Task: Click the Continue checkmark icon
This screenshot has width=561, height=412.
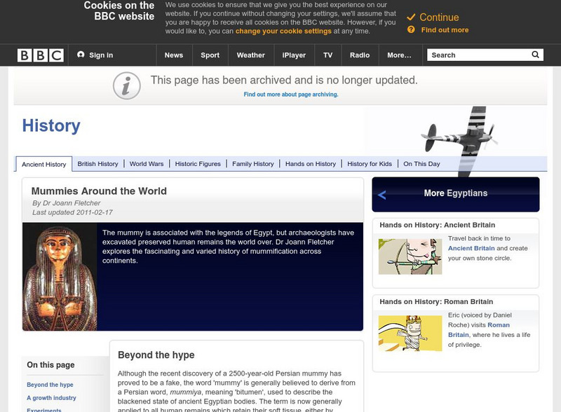Action: pos(411,17)
